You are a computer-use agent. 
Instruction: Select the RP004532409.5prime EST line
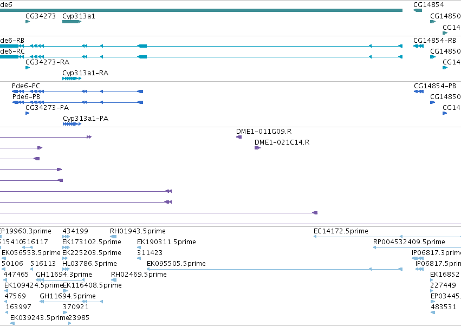tap(417, 247)
